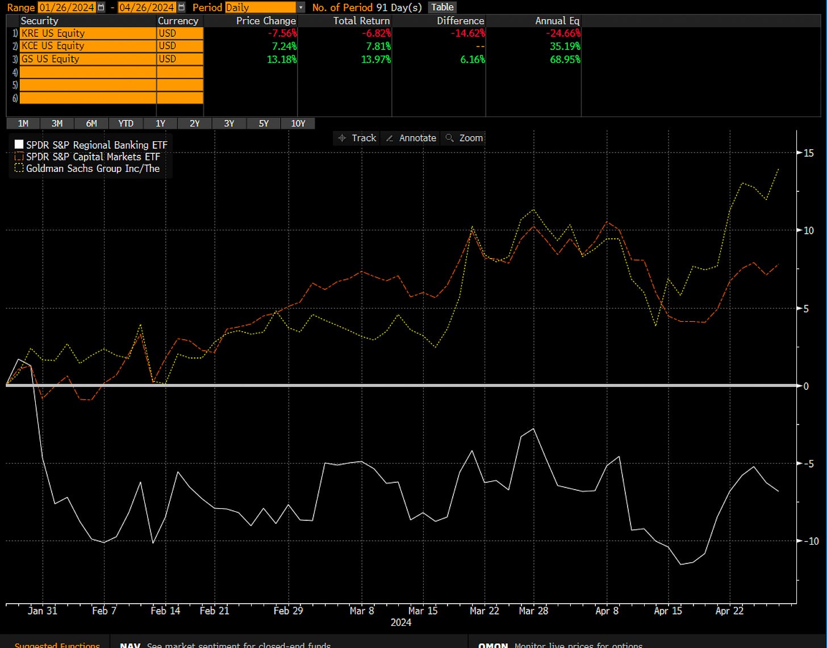Select the 10Y range tab
This screenshot has width=827, height=648.
(298, 123)
